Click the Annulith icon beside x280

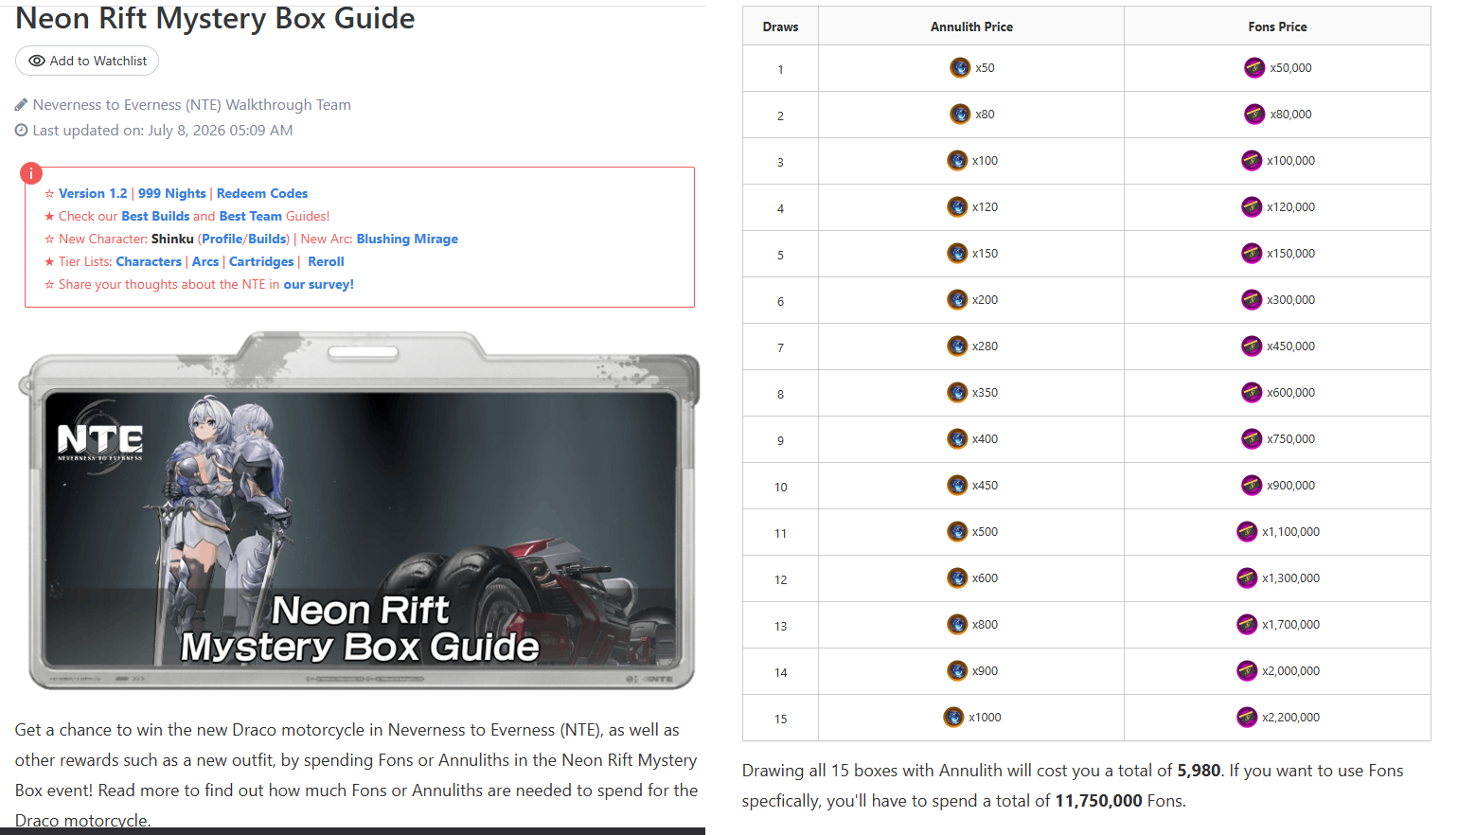957,346
